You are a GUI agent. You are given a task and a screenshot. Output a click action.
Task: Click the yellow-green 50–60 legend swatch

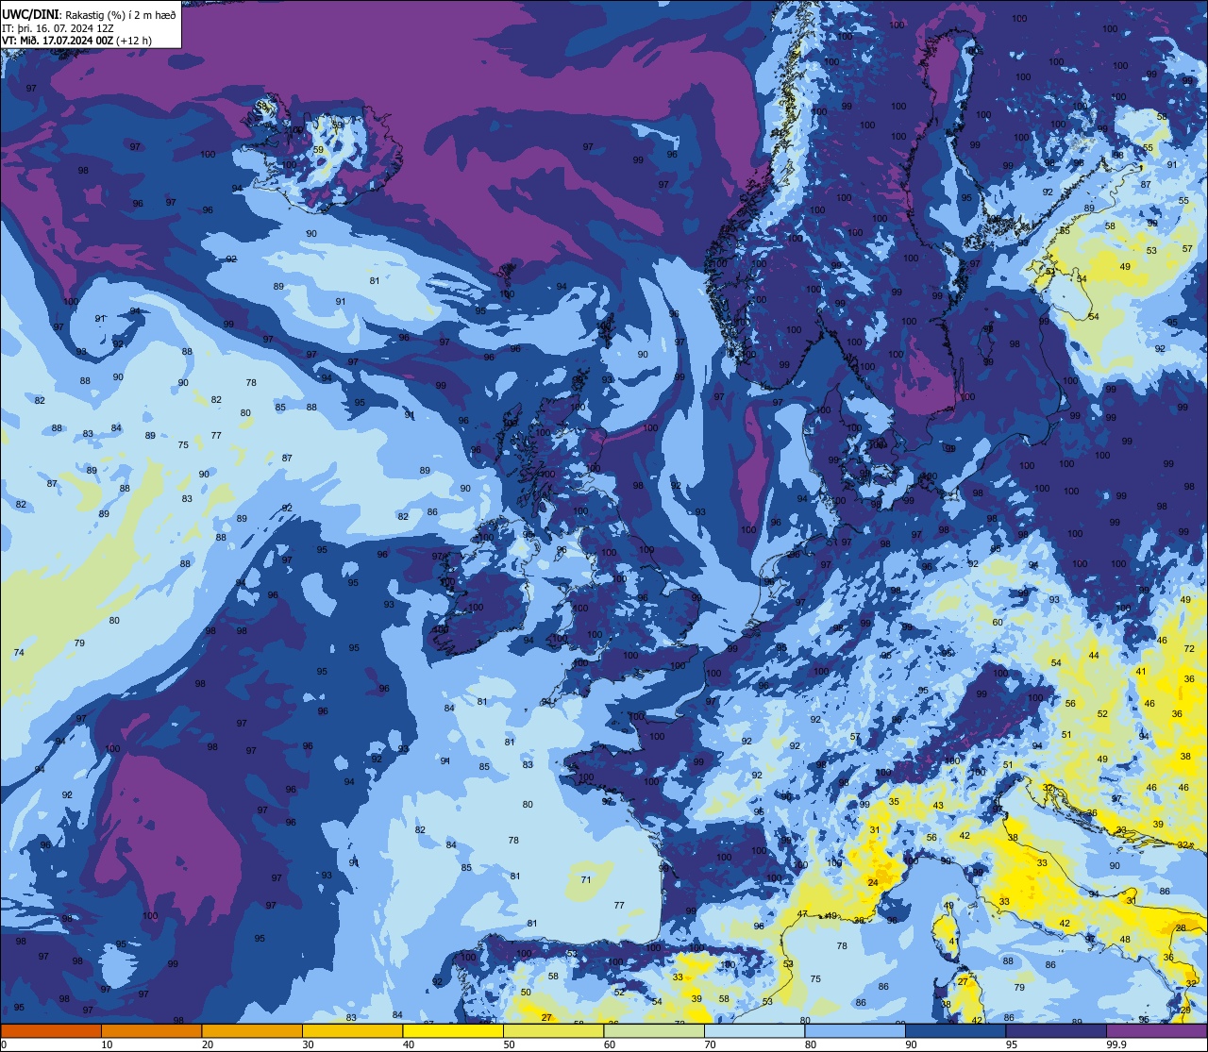click(553, 1030)
